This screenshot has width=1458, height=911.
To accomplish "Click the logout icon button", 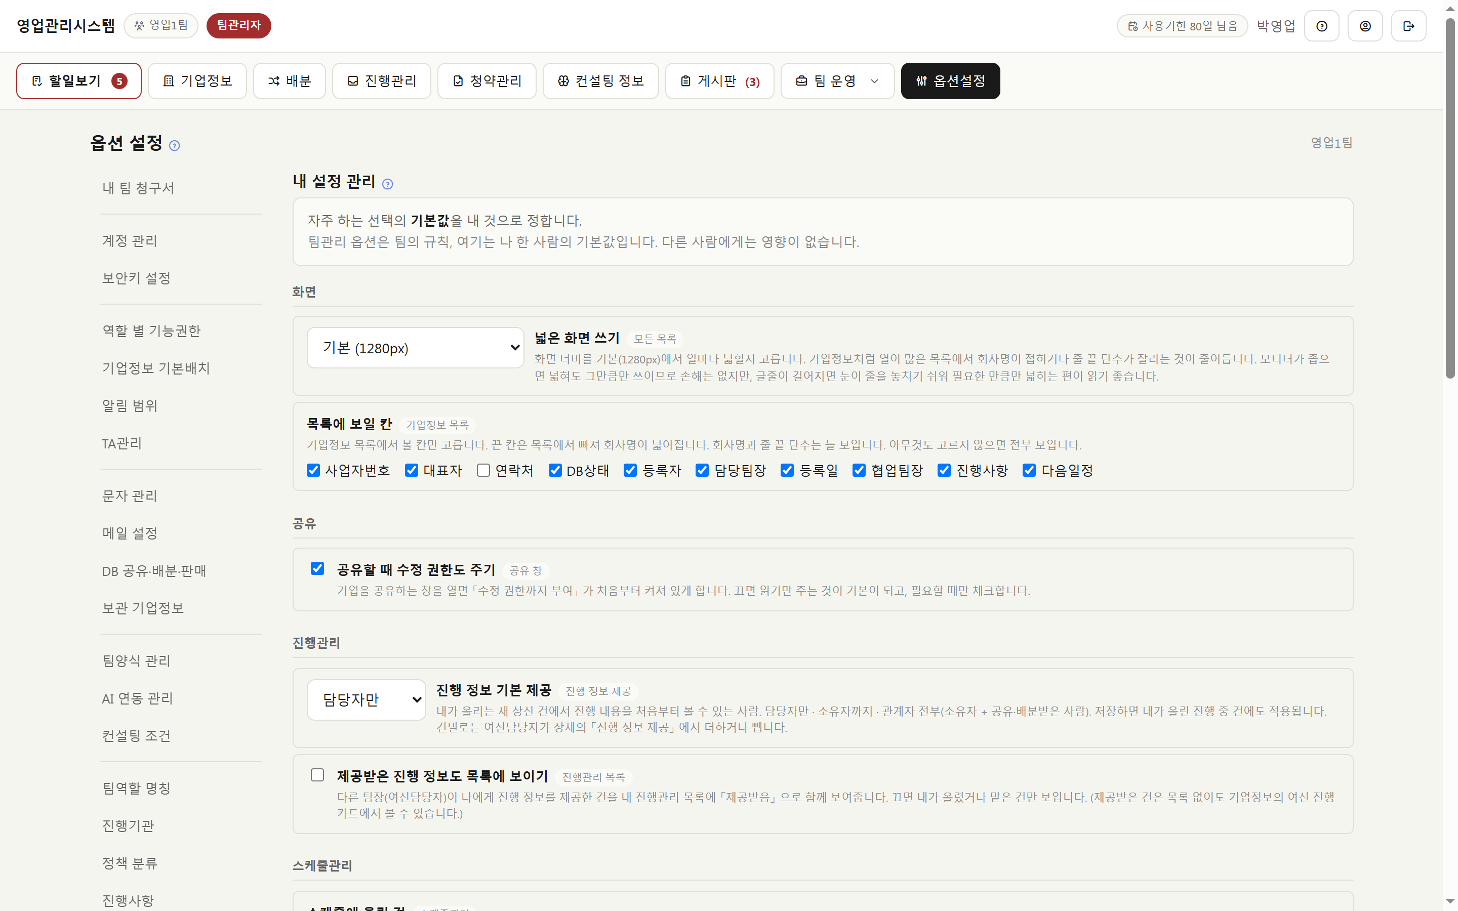I will coord(1408,26).
